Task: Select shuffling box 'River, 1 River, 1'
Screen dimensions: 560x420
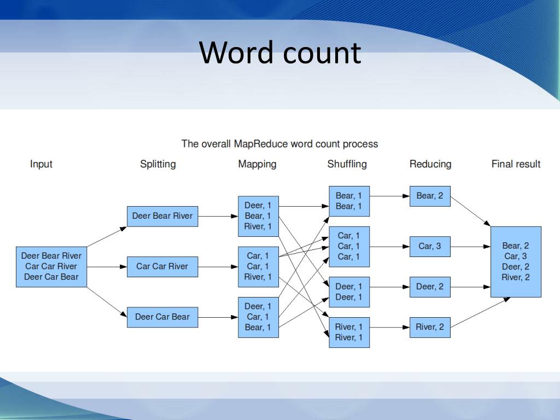Action: [349, 332]
